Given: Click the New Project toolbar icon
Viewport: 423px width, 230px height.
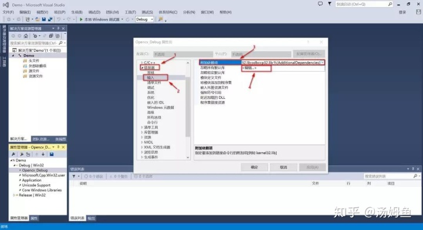Looking at the screenshot, I should (x=28, y=19).
